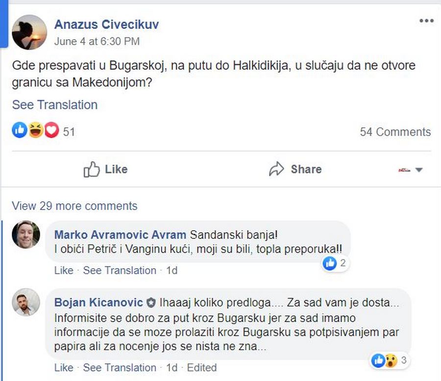The image size is (441, 381).
Task: Translate the post with See Translation
Action: (55, 105)
